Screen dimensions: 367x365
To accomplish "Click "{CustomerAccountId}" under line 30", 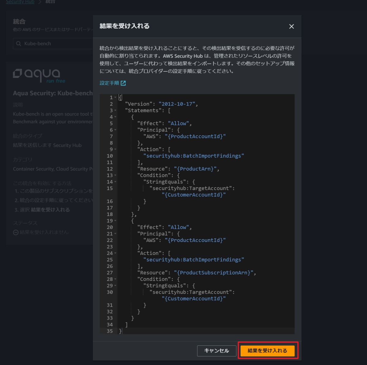I will 194,299.
